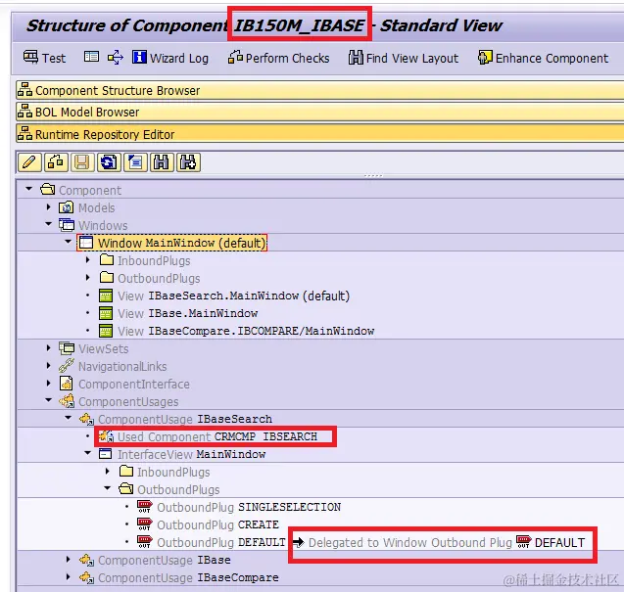Expand ComponentUsage IBaseCompare node
The width and height of the screenshot is (624, 592).
(x=68, y=577)
